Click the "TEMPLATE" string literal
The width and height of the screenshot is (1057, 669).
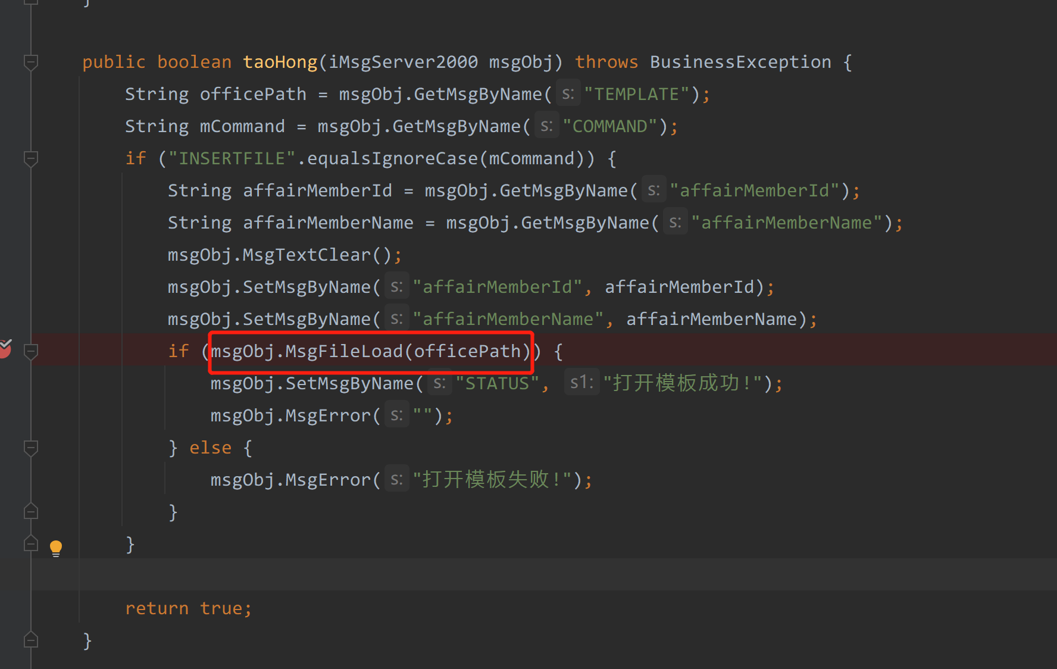point(636,94)
